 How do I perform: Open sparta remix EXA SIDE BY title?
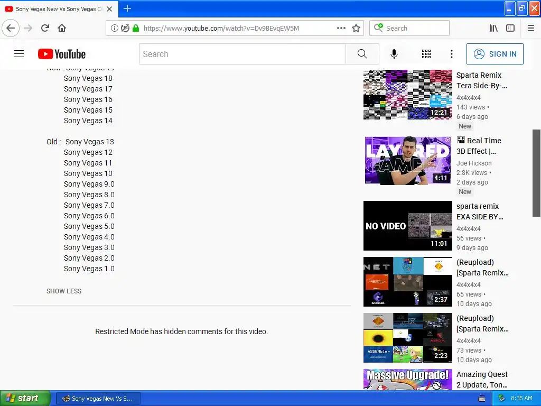pyautogui.click(x=480, y=211)
